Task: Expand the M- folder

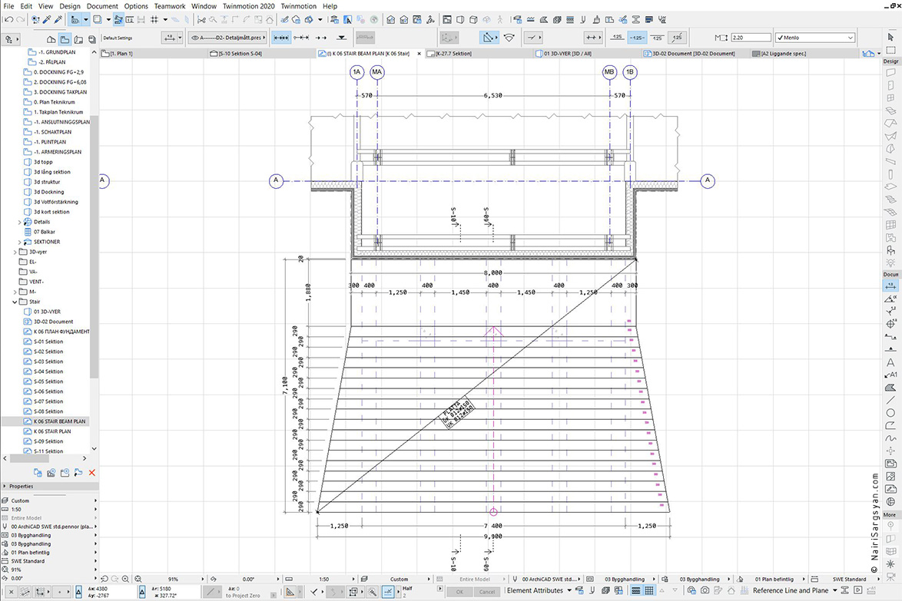Action: 15,292
